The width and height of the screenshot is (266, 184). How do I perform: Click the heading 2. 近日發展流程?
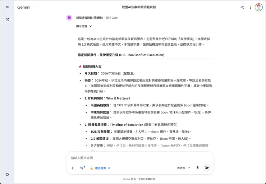[131, 125]
